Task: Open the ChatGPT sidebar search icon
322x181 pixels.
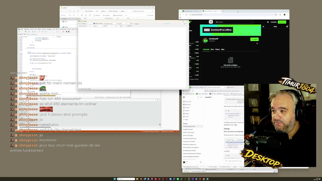Action: pos(198,97)
